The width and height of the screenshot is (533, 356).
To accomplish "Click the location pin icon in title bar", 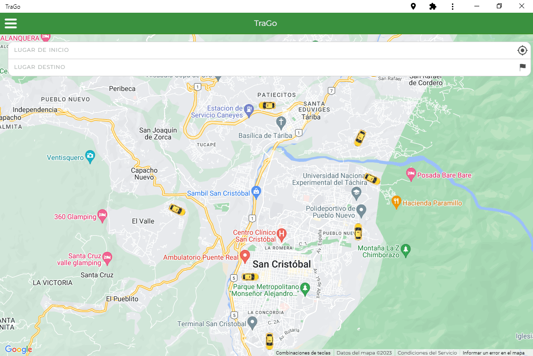I will pyautogui.click(x=413, y=6).
